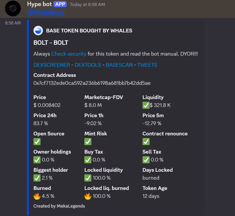Click the @WhaleBuys mention

coord(46,13)
